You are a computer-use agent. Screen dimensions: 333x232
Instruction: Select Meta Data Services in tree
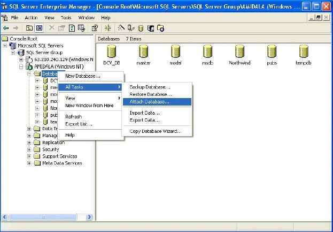point(62,163)
